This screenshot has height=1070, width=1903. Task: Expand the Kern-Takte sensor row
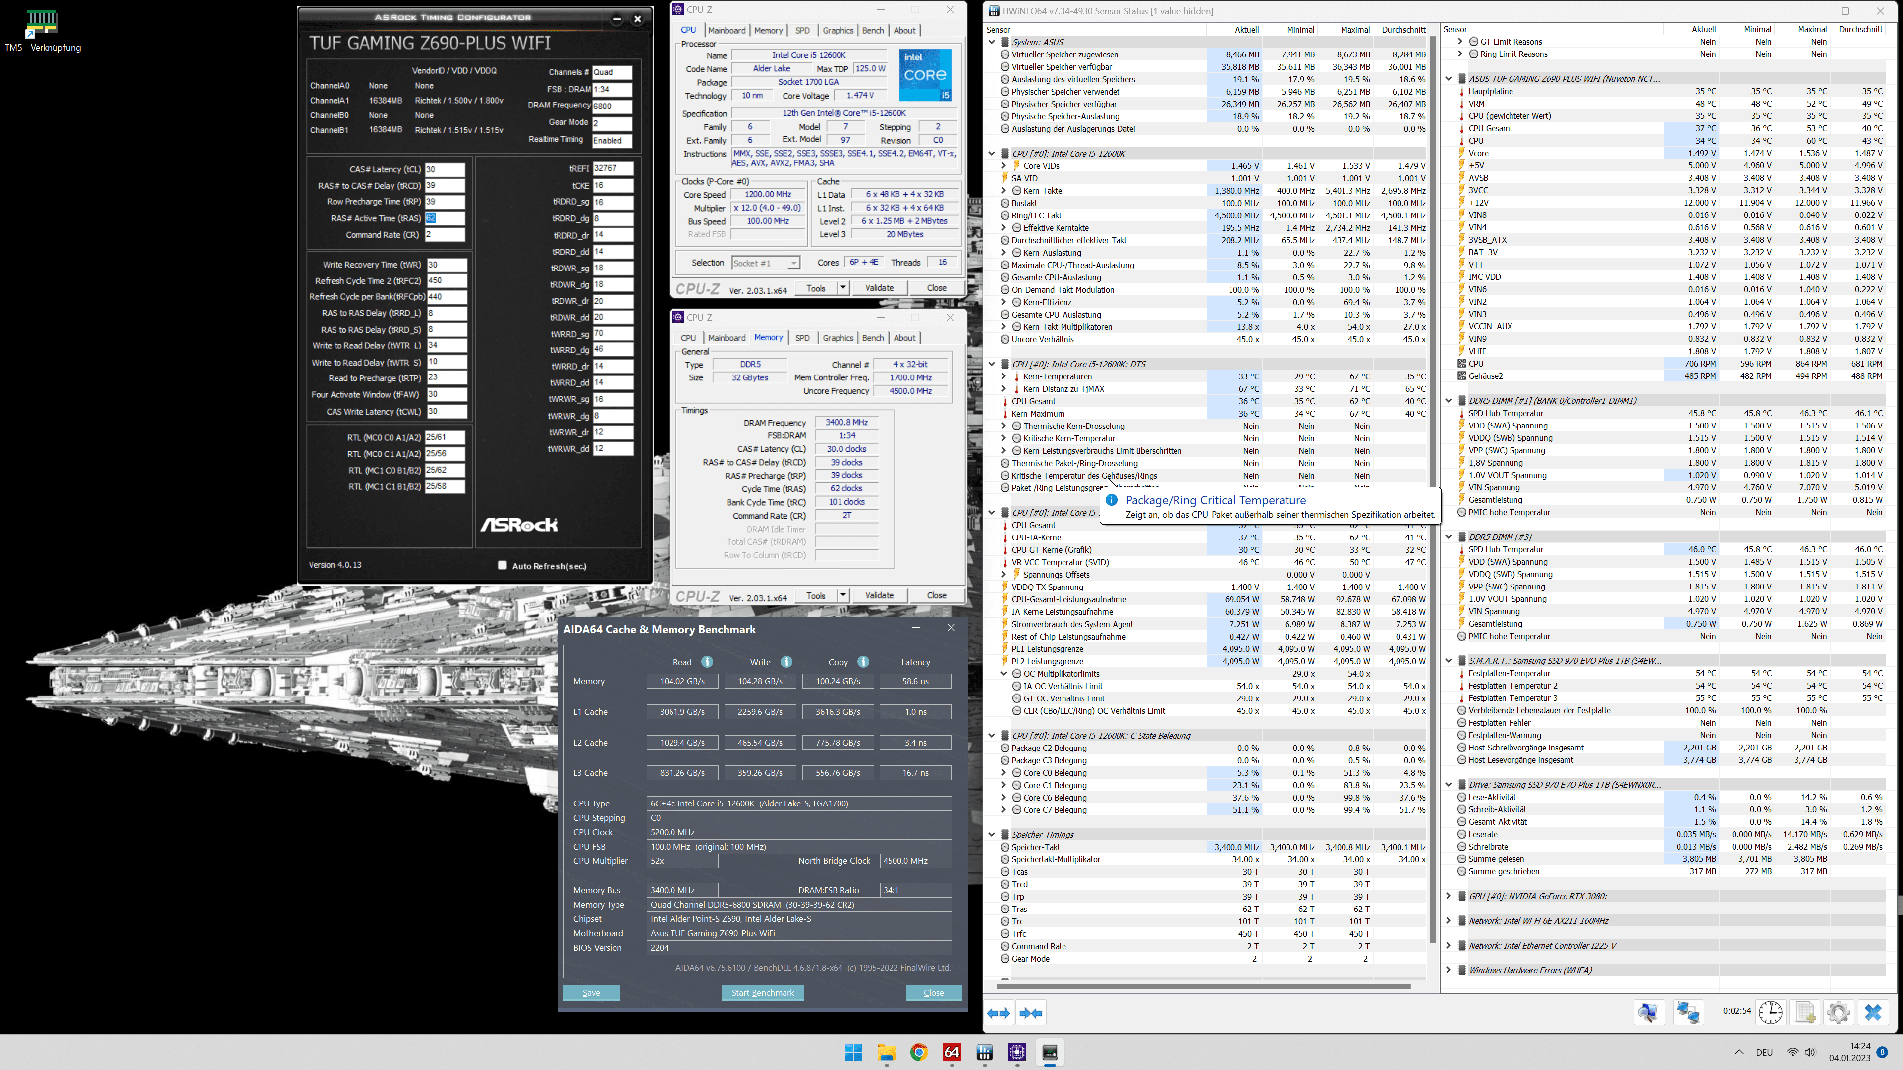(1003, 191)
